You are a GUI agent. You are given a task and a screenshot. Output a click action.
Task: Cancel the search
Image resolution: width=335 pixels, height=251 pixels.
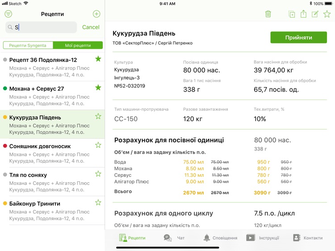pos(91,27)
